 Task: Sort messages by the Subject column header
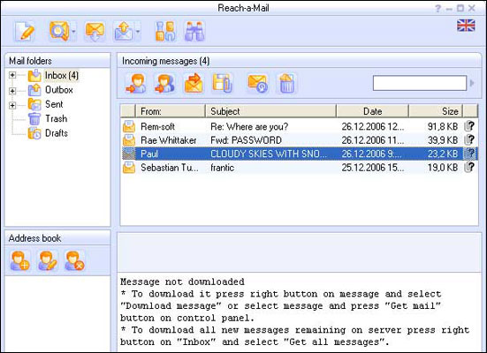tap(270, 111)
